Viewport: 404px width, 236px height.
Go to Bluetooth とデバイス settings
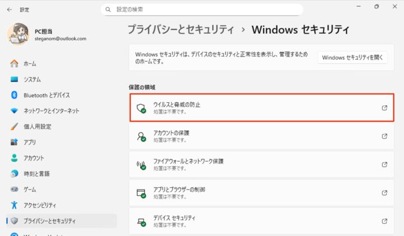(46, 95)
